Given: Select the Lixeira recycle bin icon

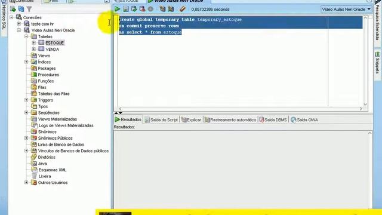Looking at the screenshot, I should (x=34, y=176).
